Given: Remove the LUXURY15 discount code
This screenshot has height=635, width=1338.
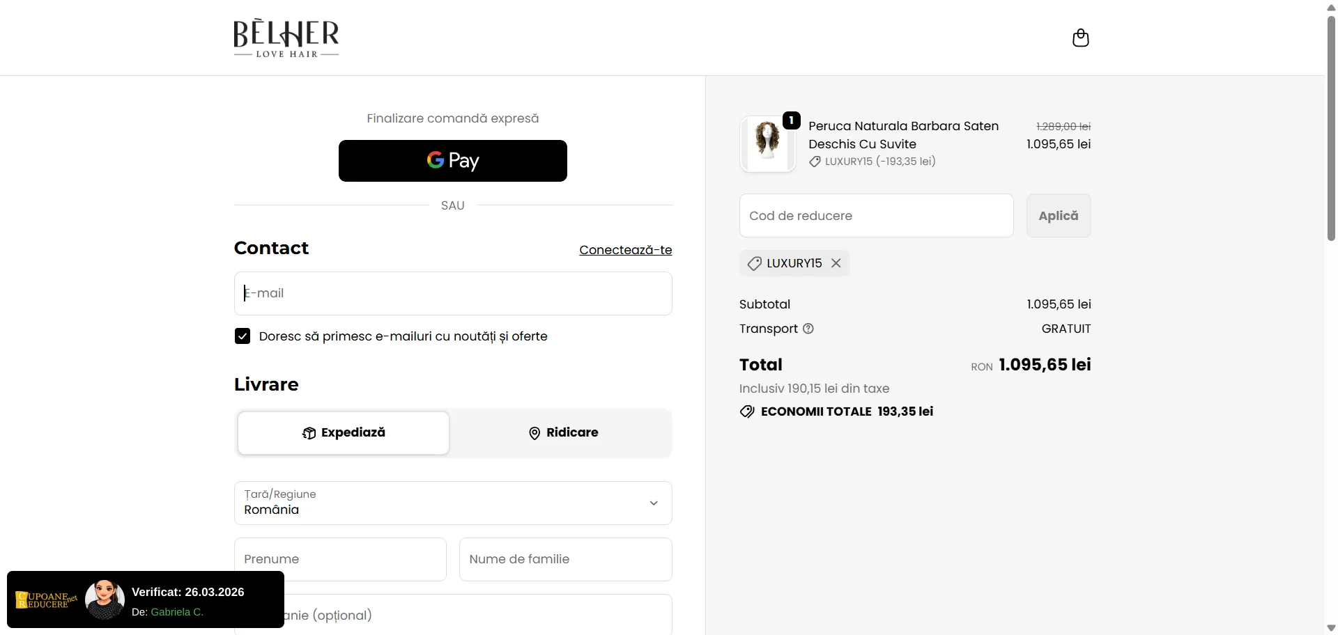Looking at the screenshot, I should click(836, 263).
